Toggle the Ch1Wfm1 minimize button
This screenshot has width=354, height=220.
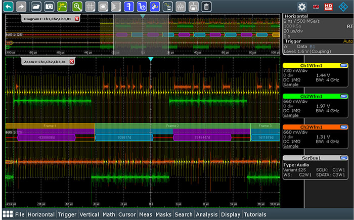[x=344, y=65]
